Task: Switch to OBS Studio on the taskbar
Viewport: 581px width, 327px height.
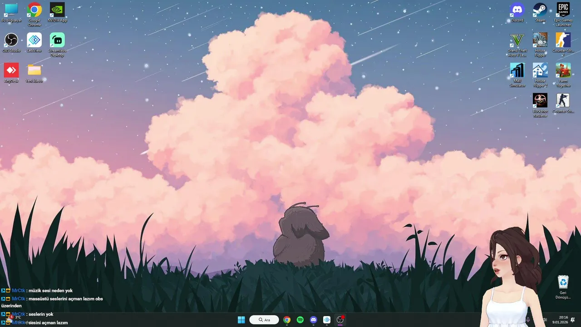Action: (340, 320)
